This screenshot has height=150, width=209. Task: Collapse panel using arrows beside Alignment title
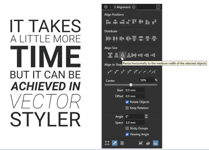tap(115, 7)
